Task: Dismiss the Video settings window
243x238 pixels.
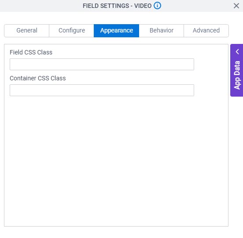Action: [236, 6]
